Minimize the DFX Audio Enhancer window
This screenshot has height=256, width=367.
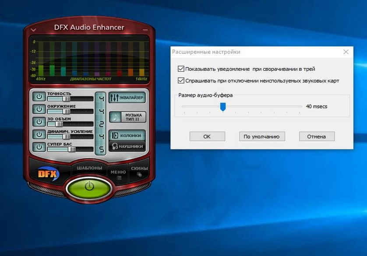pyautogui.click(x=145, y=30)
